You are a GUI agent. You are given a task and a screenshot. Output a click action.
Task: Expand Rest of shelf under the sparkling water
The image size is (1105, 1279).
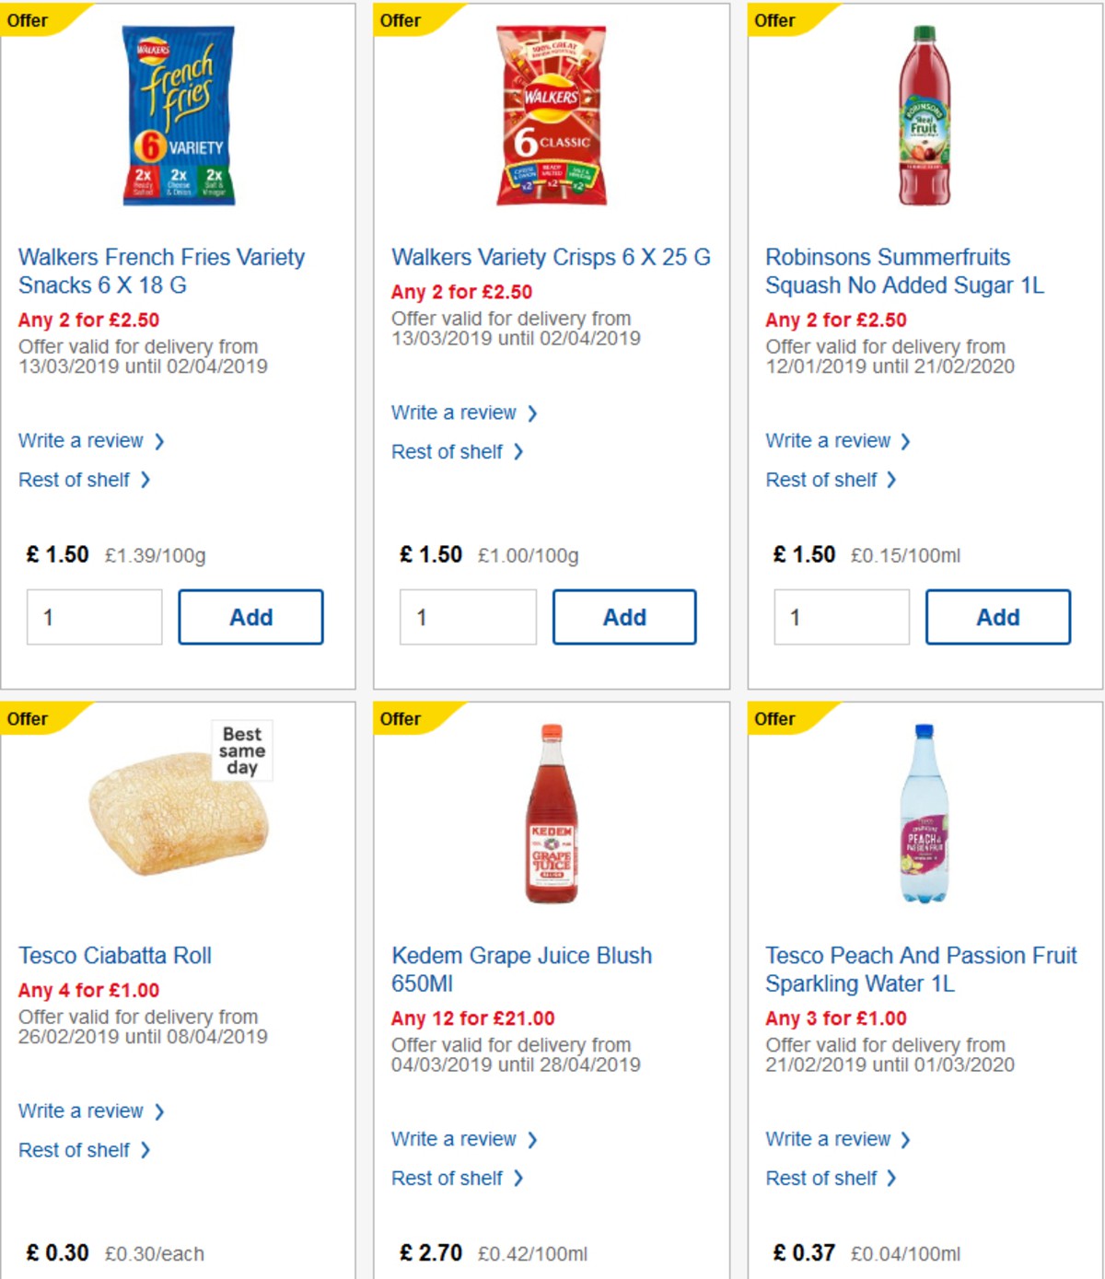tap(827, 1178)
